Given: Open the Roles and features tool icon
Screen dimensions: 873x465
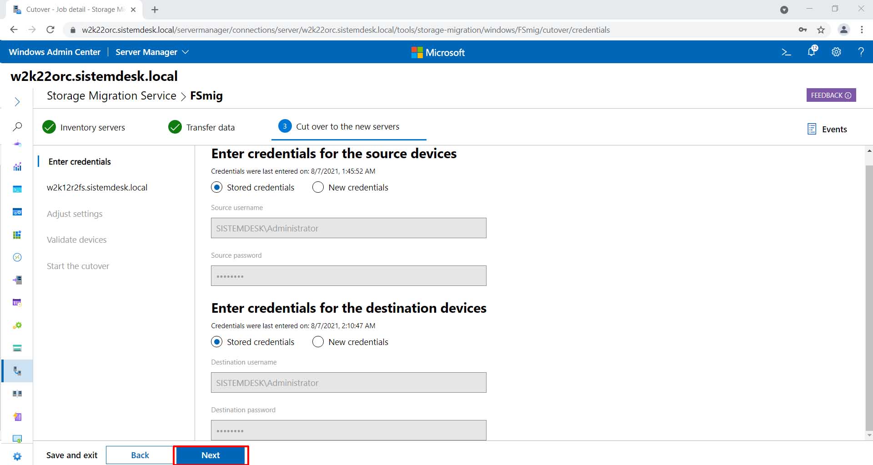Looking at the screenshot, I should (17, 280).
